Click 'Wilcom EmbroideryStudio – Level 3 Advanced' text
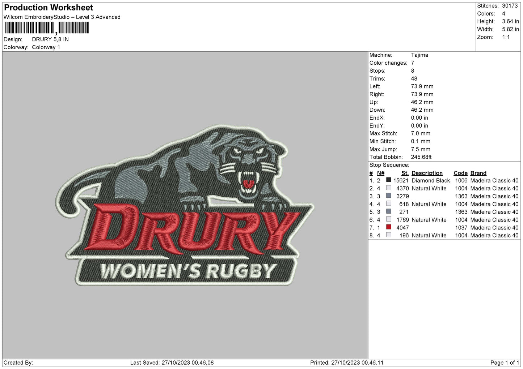The image size is (523, 369). click(62, 17)
